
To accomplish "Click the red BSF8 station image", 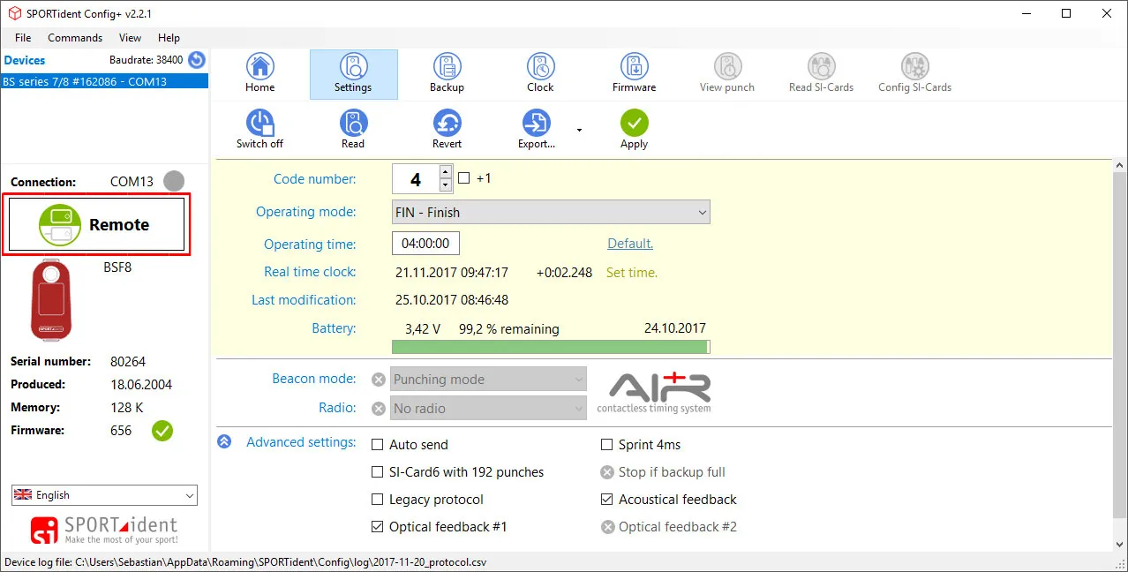I will tap(51, 300).
